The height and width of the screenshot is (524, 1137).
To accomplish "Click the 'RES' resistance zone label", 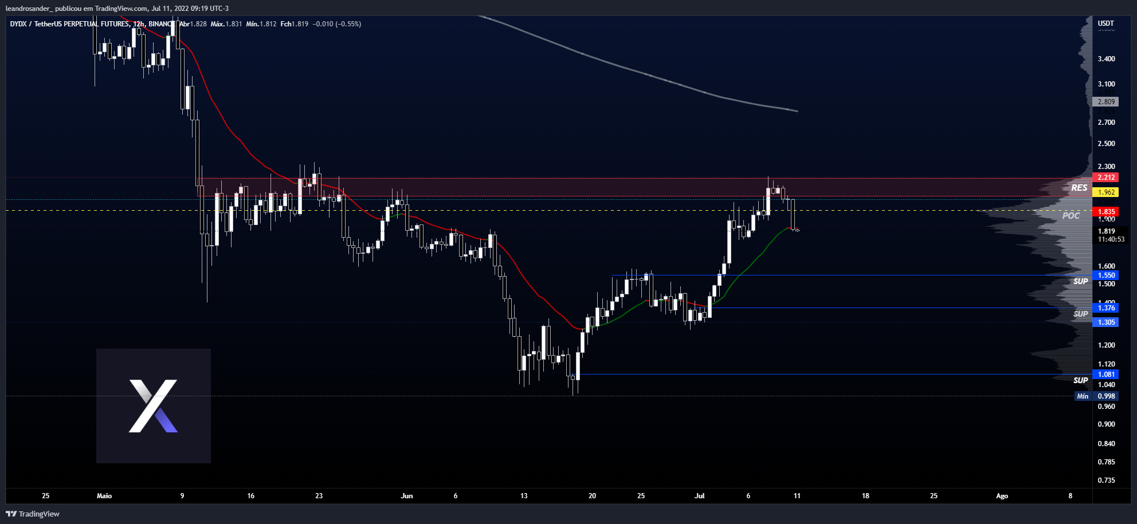I will point(1079,188).
